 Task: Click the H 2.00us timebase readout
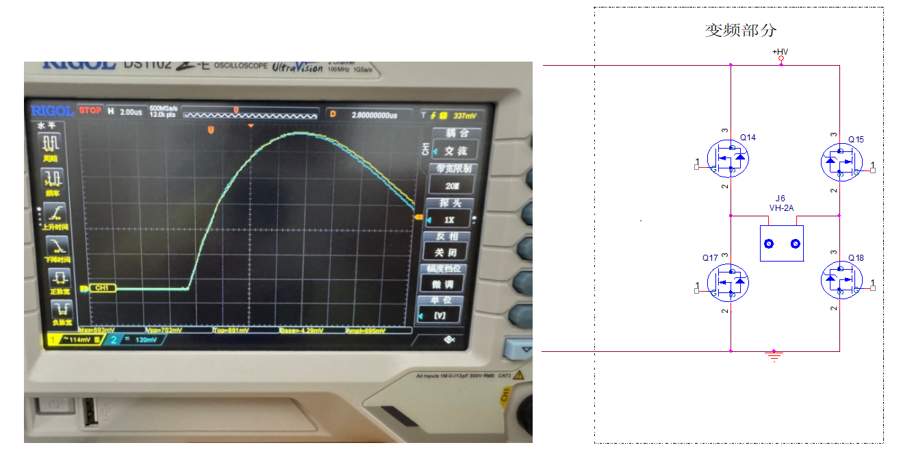click(x=125, y=111)
